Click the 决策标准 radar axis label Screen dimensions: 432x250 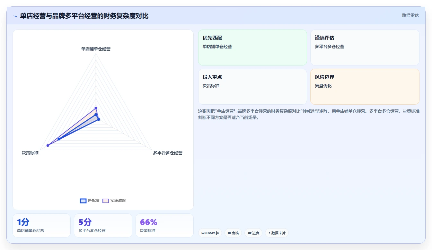30,153
